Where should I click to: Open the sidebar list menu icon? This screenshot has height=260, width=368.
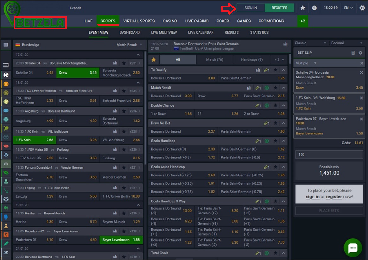pyautogui.click(x=6, y=65)
